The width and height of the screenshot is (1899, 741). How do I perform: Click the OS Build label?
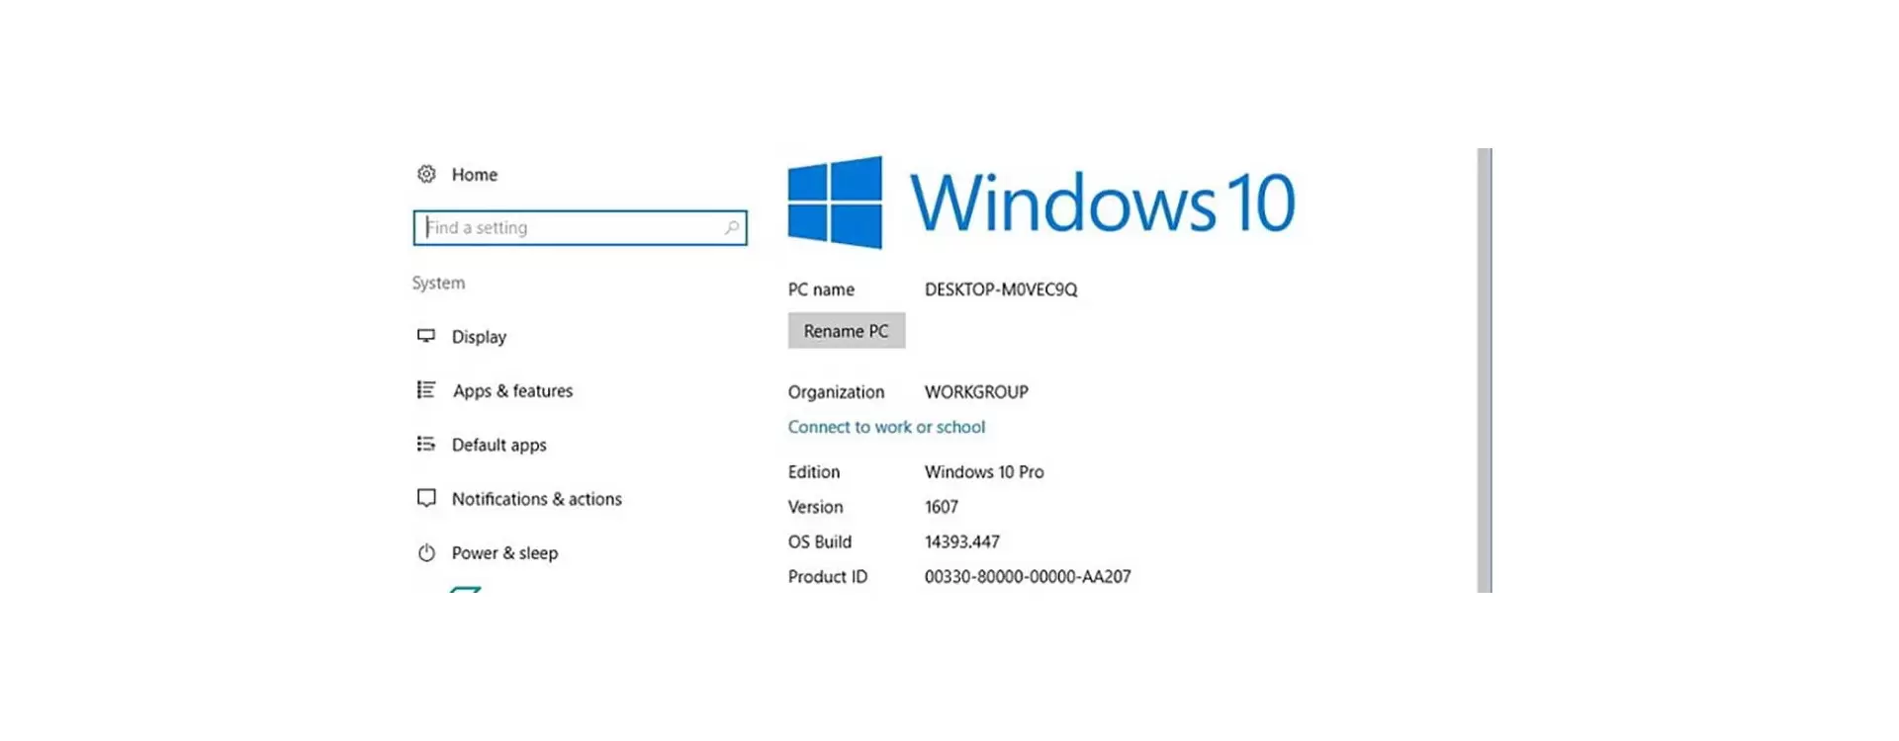point(820,541)
